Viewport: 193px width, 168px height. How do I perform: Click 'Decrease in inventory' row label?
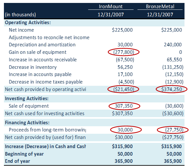pos(33,67)
